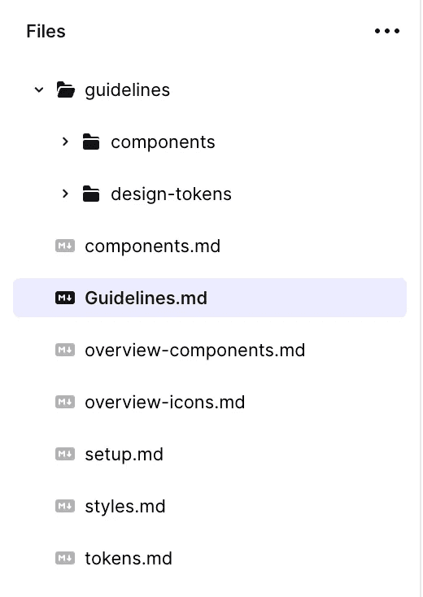Open the tokens.md file

click(210, 558)
